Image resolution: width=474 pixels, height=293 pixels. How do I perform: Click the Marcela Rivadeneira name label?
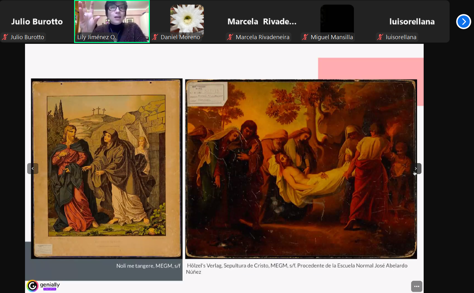(262, 37)
